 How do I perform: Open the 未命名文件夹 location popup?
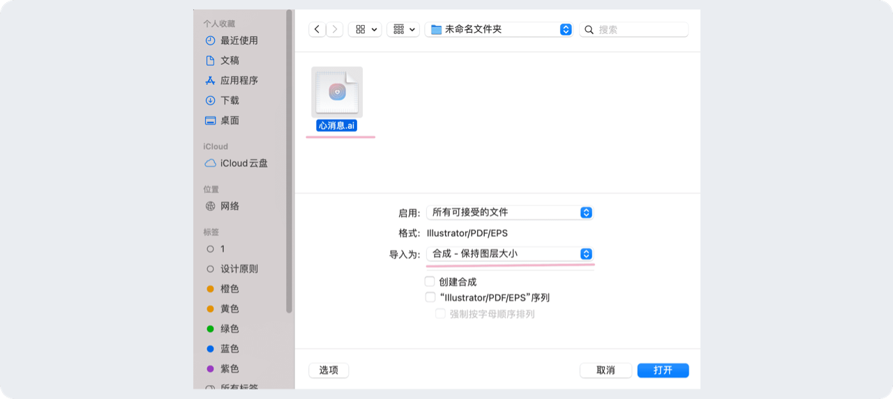[x=499, y=29]
